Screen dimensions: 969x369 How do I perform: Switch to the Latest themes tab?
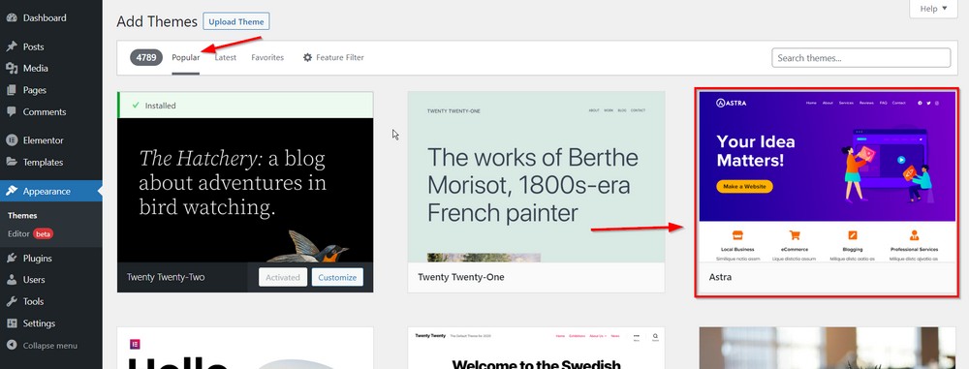click(x=226, y=57)
